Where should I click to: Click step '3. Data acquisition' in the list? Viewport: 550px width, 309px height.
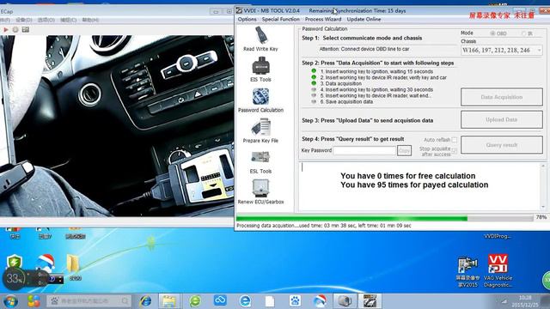(340, 84)
